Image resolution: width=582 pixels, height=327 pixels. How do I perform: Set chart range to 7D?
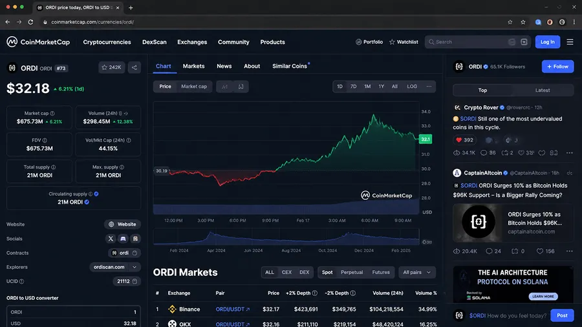(353, 87)
